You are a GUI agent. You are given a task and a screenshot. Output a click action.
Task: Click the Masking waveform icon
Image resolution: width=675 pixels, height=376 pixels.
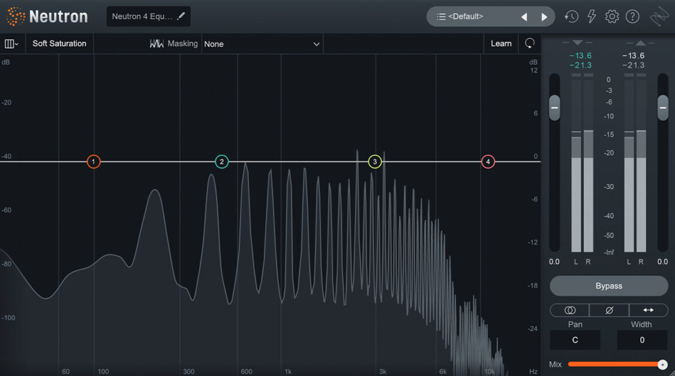(x=157, y=43)
